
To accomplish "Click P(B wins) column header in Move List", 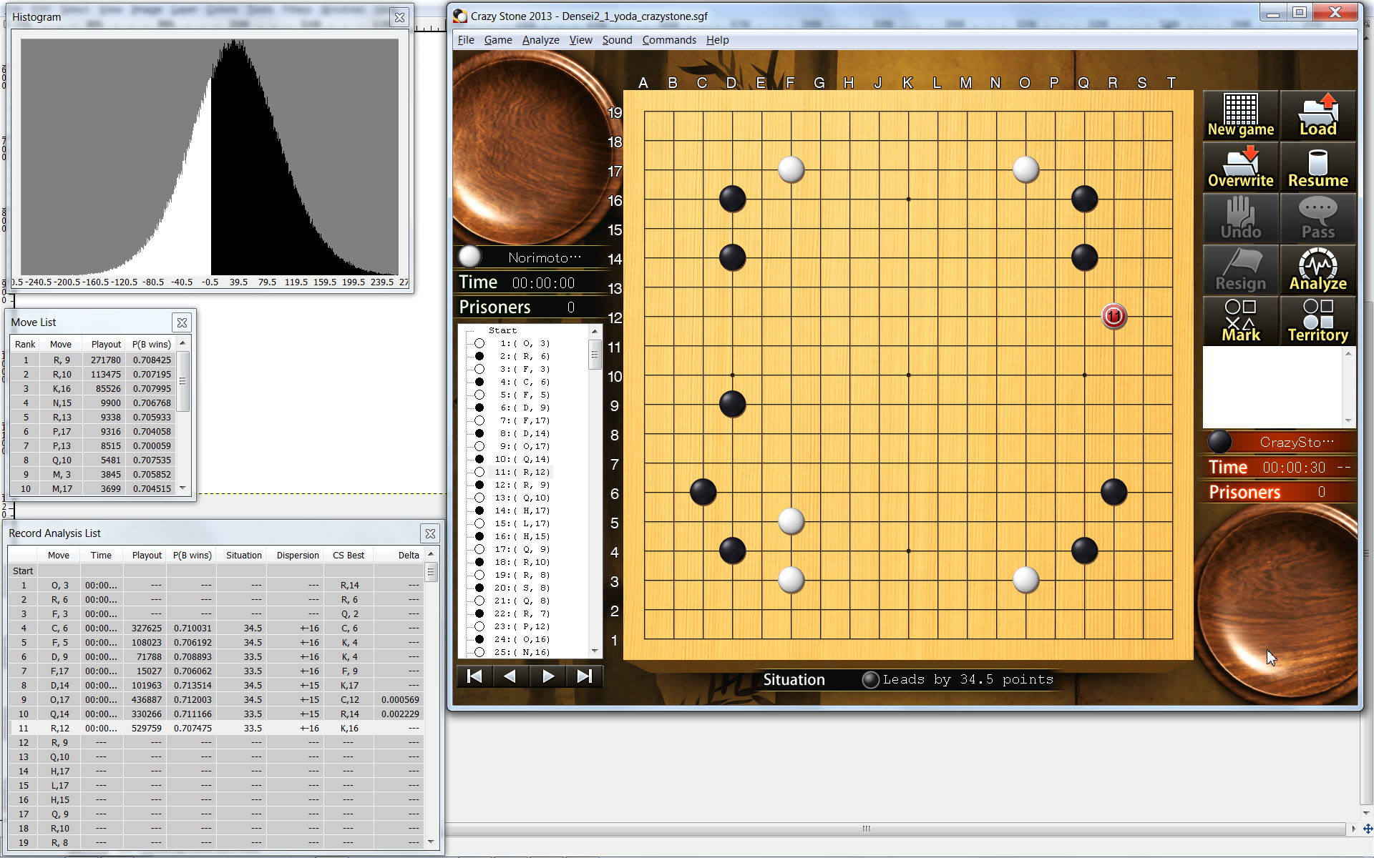I will click(151, 344).
